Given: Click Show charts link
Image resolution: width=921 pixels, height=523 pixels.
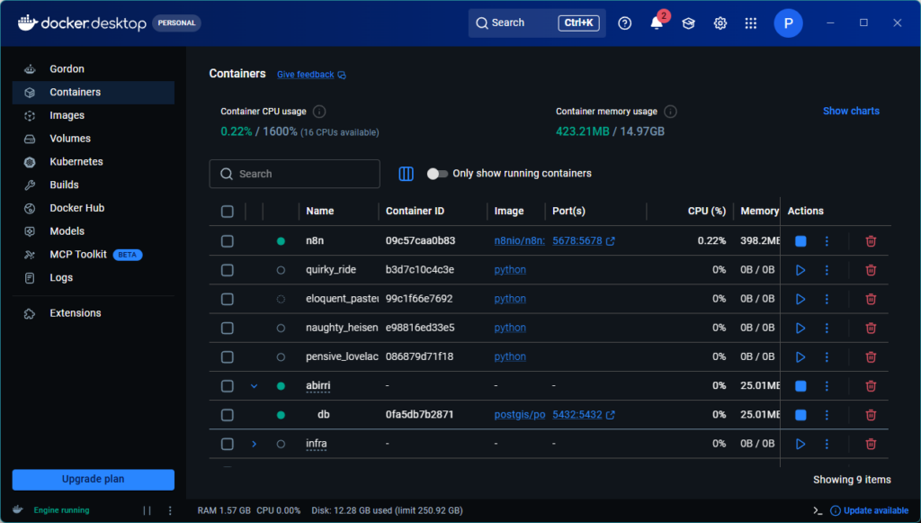Looking at the screenshot, I should [851, 111].
